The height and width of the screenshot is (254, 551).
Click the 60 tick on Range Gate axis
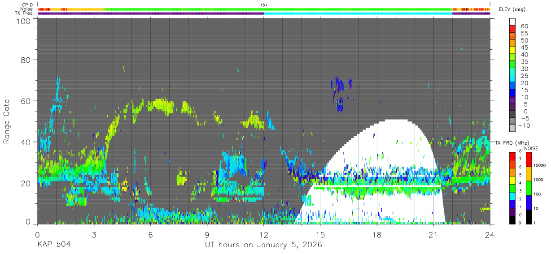(26, 101)
